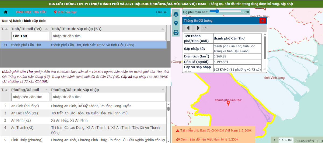Sort the Phường/Xã mới column
The width and height of the screenshot is (323, 143).
tap(46, 90)
